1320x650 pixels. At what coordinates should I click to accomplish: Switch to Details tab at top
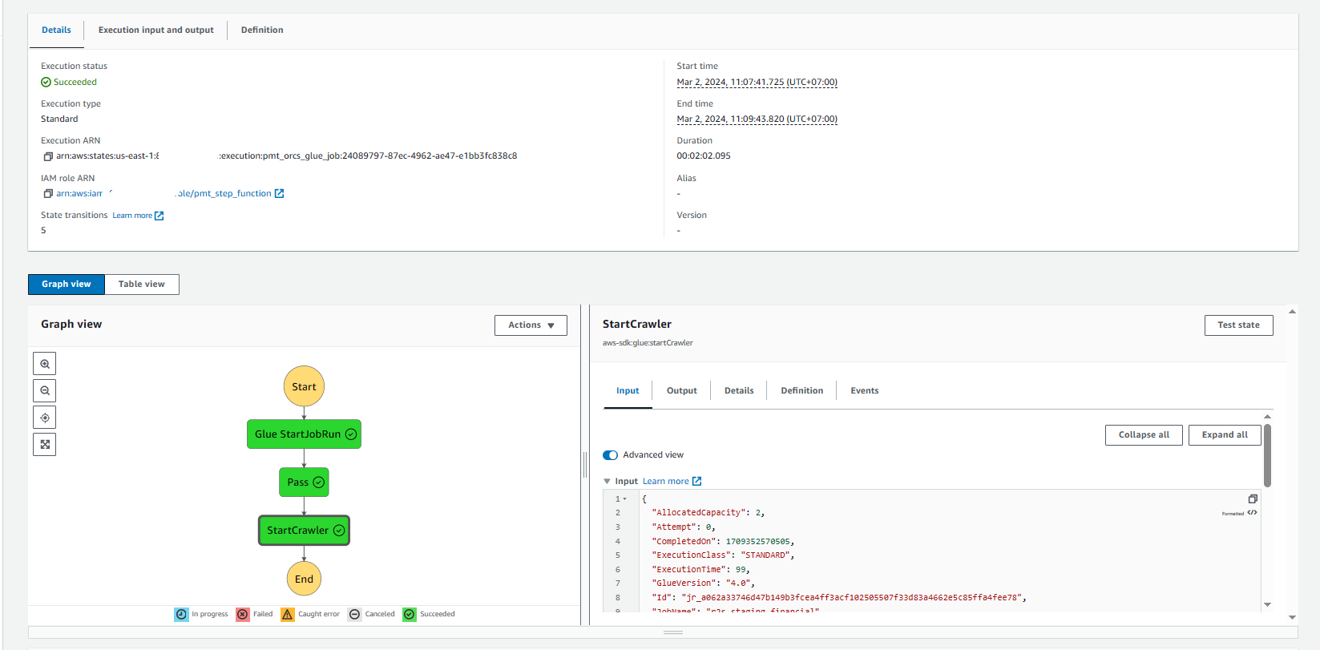point(56,30)
